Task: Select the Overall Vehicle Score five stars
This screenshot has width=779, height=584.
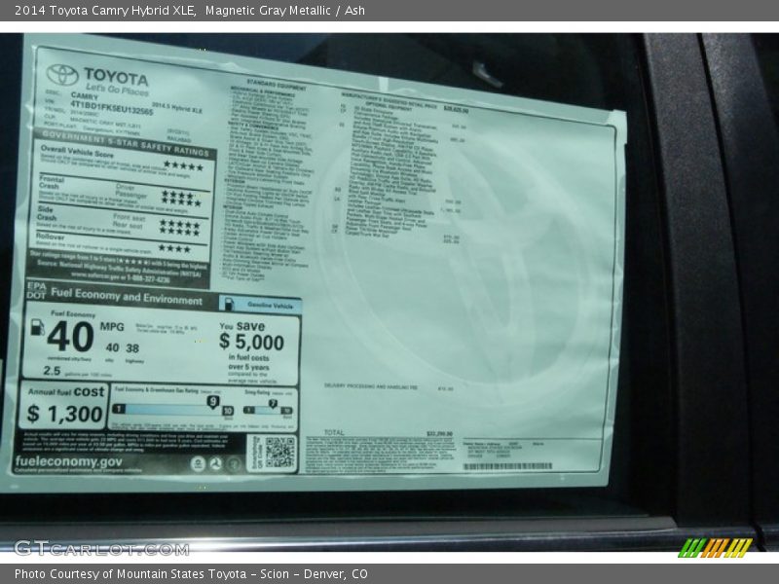Action: pyautogui.click(x=182, y=164)
